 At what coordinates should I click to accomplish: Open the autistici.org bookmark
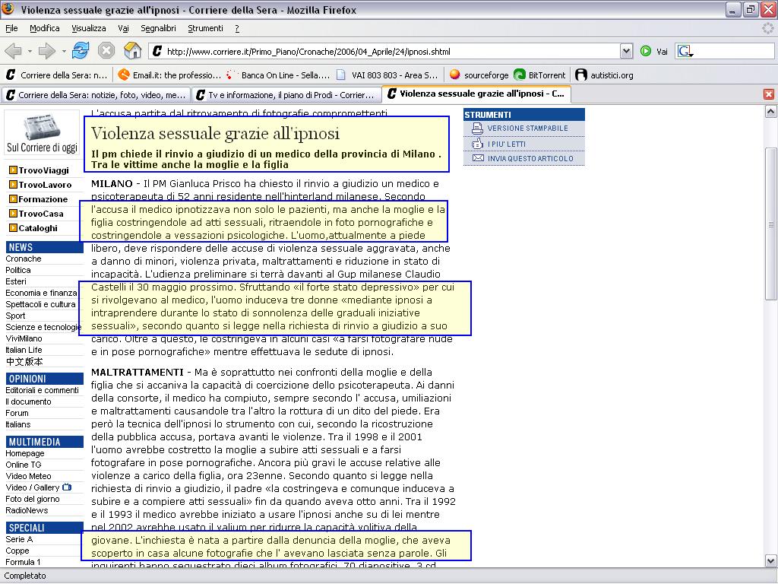coord(604,75)
